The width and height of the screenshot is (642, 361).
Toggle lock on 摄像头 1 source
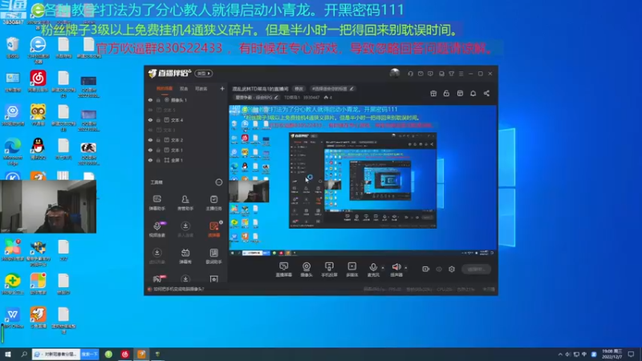[x=158, y=99]
